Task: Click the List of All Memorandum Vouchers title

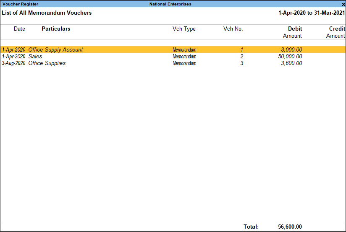Action: pyautogui.click(x=47, y=13)
